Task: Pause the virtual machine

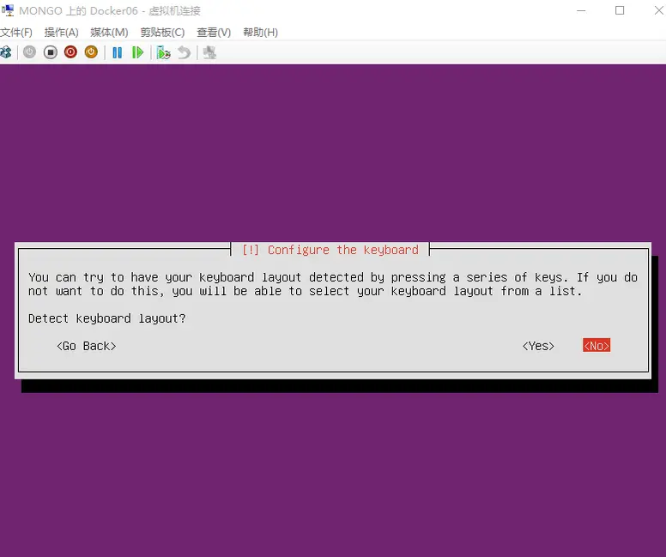Action: coord(118,52)
